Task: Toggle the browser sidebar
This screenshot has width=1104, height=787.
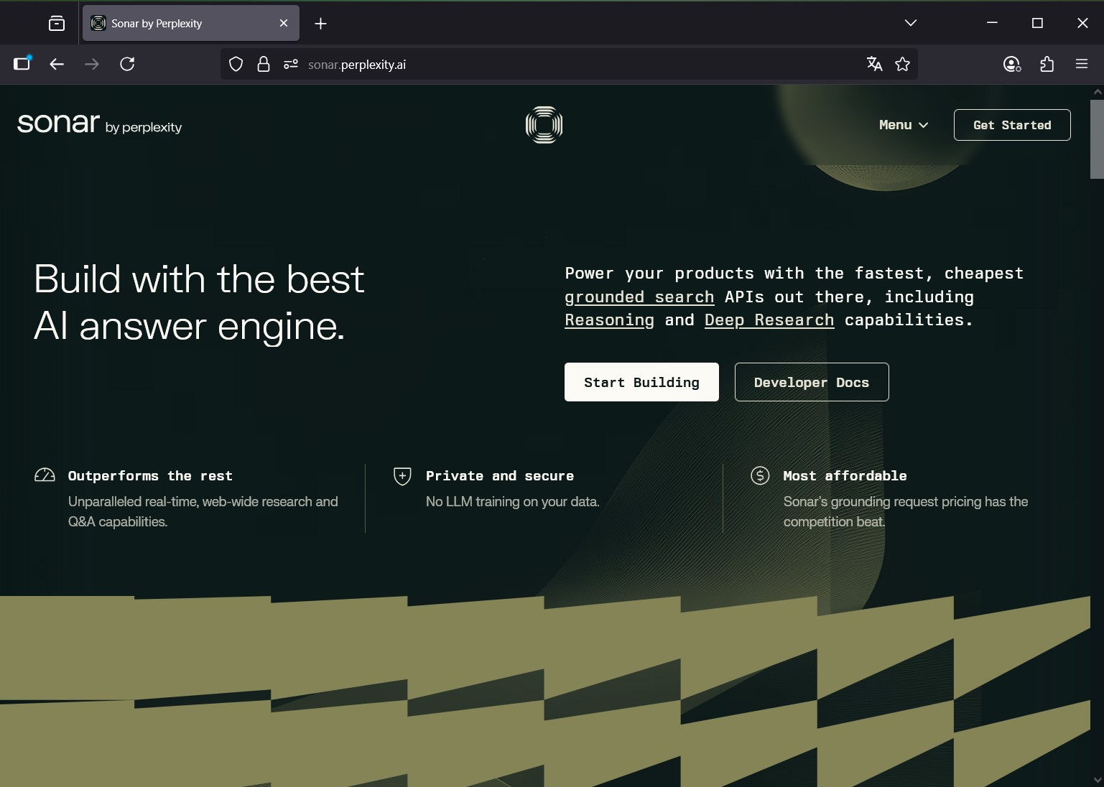Action: 22,64
